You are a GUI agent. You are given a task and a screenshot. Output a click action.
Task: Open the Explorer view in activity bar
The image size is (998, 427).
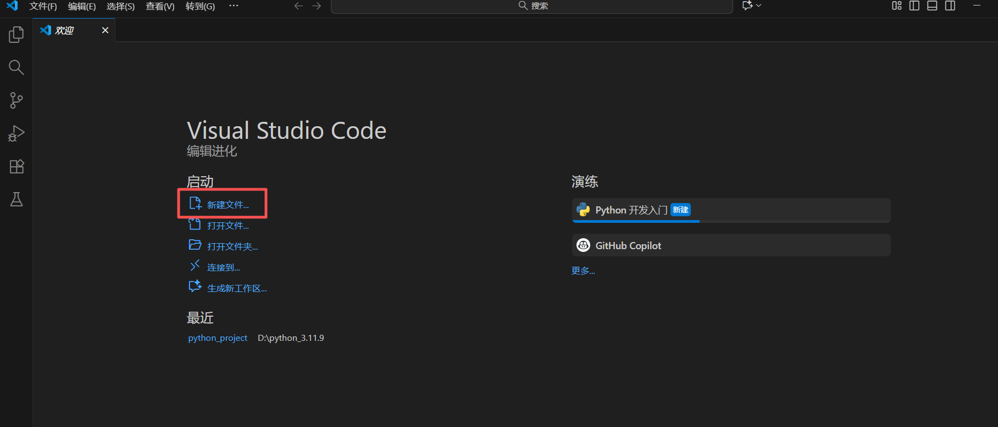tap(16, 35)
